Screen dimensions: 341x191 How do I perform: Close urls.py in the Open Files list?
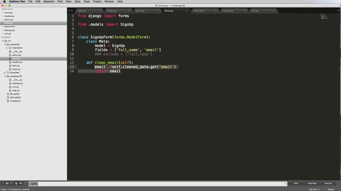3,34
